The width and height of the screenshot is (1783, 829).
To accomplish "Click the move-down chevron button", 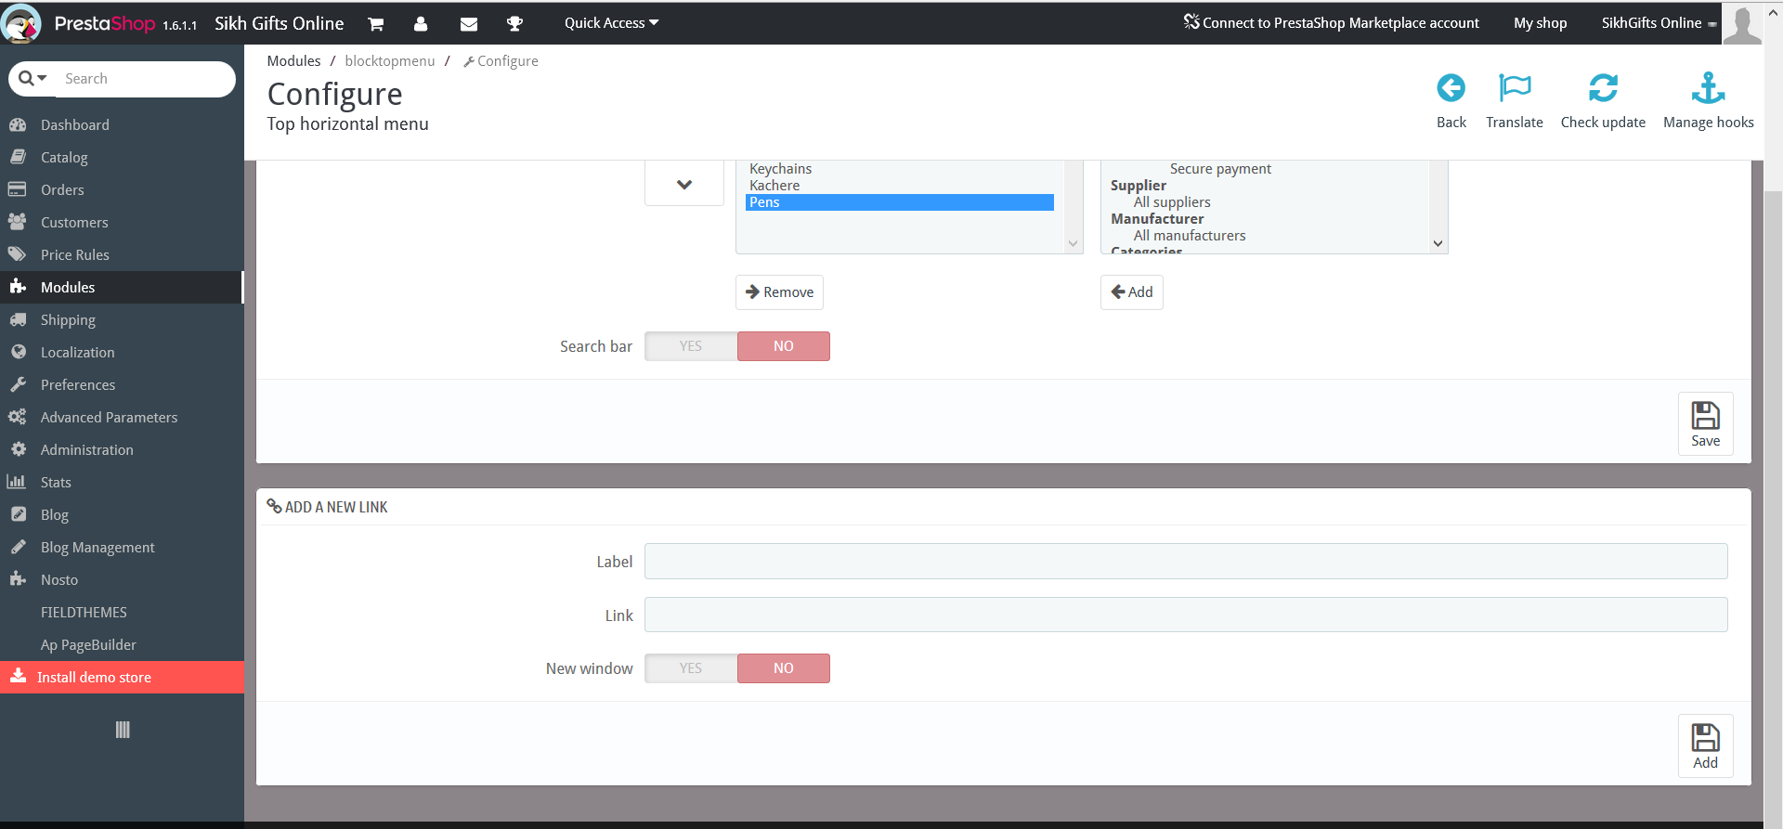I will pyautogui.click(x=684, y=184).
